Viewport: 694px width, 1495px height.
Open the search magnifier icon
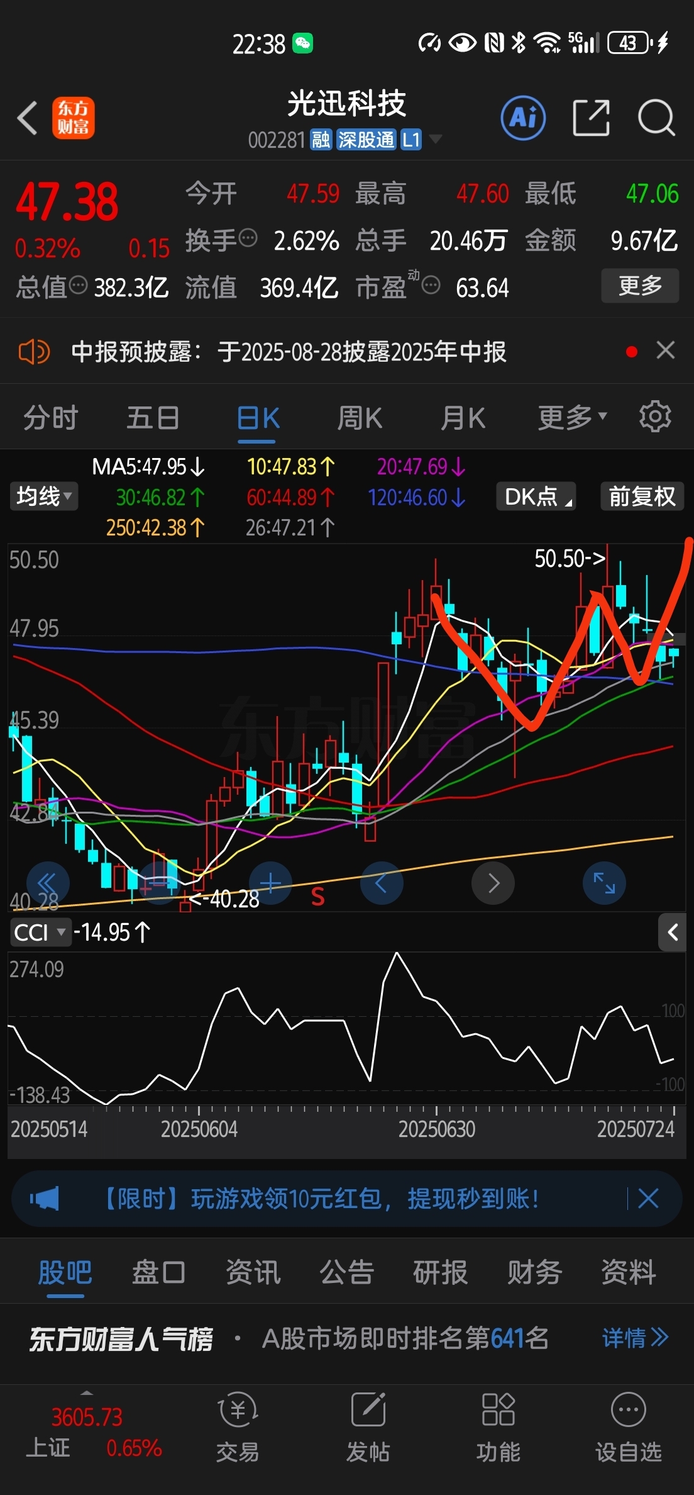pos(657,118)
